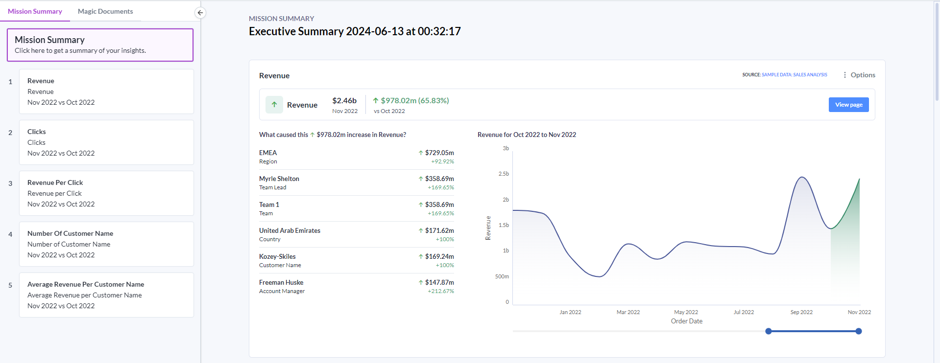Click the Freeman Huske account manager row
Viewport: 940px width, 363px height.
(x=356, y=286)
